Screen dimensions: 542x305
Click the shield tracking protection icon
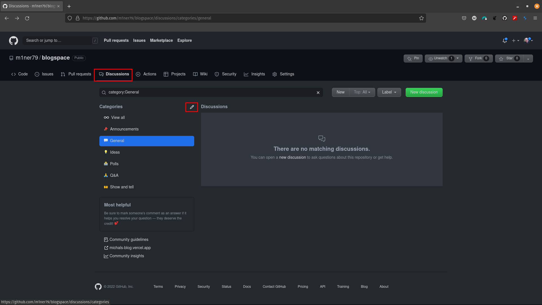pyautogui.click(x=70, y=18)
